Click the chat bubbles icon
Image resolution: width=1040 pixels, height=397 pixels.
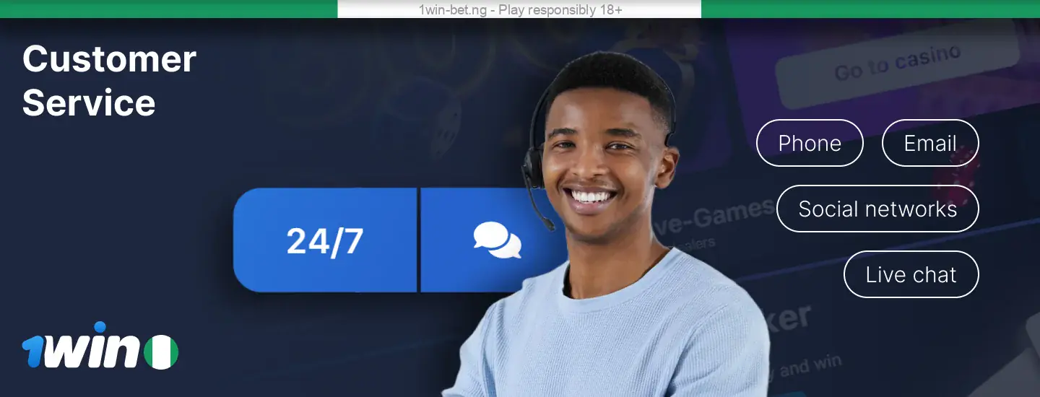497,240
